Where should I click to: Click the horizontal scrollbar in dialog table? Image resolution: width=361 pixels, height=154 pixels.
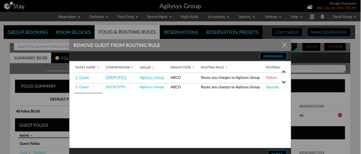(x=88, y=93)
